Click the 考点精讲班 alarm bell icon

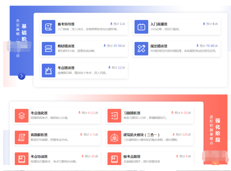[x=48, y=70]
